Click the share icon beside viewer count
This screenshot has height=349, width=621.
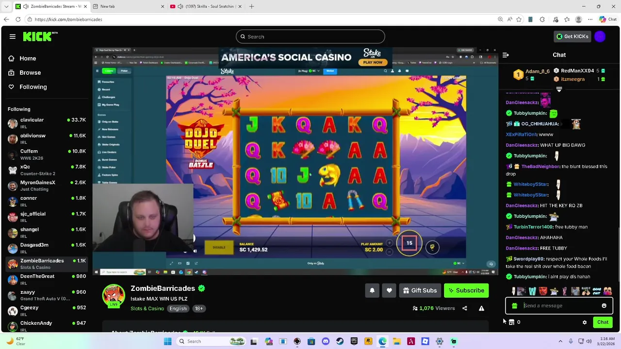(x=465, y=308)
